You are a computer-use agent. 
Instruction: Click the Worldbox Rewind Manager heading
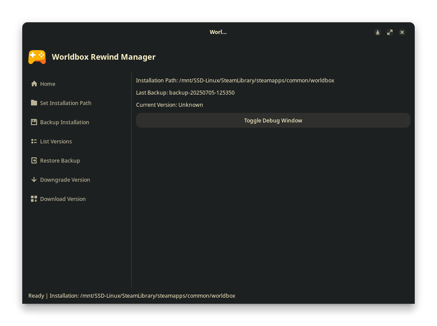(x=104, y=57)
